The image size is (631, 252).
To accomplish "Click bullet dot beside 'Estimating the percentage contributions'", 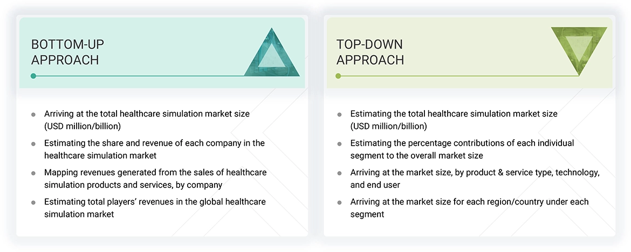I will (339, 144).
